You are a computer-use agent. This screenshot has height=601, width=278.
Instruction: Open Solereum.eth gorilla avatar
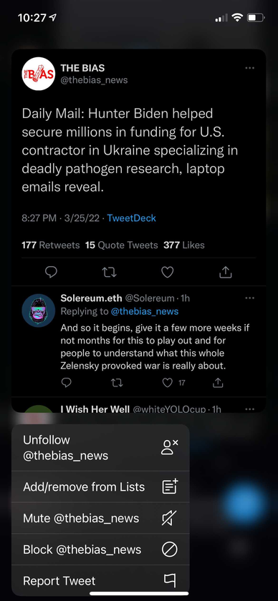coord(39,311)
